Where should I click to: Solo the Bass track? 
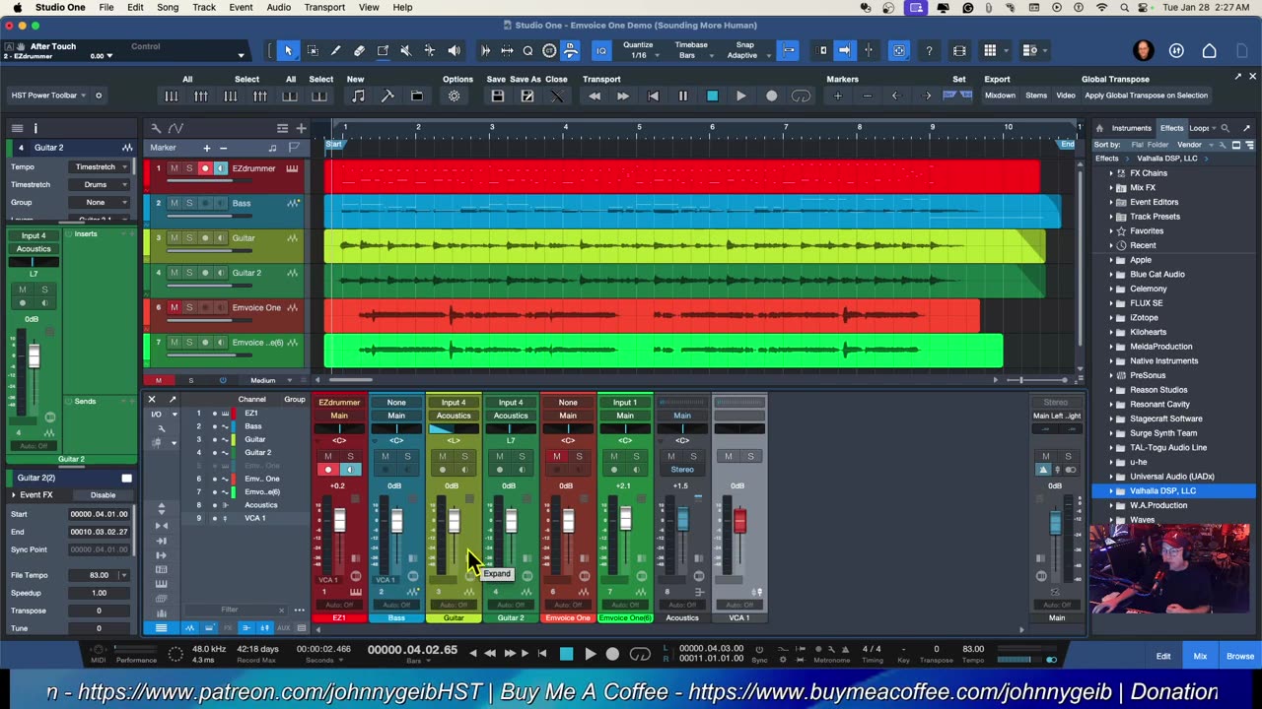[189, 203]
